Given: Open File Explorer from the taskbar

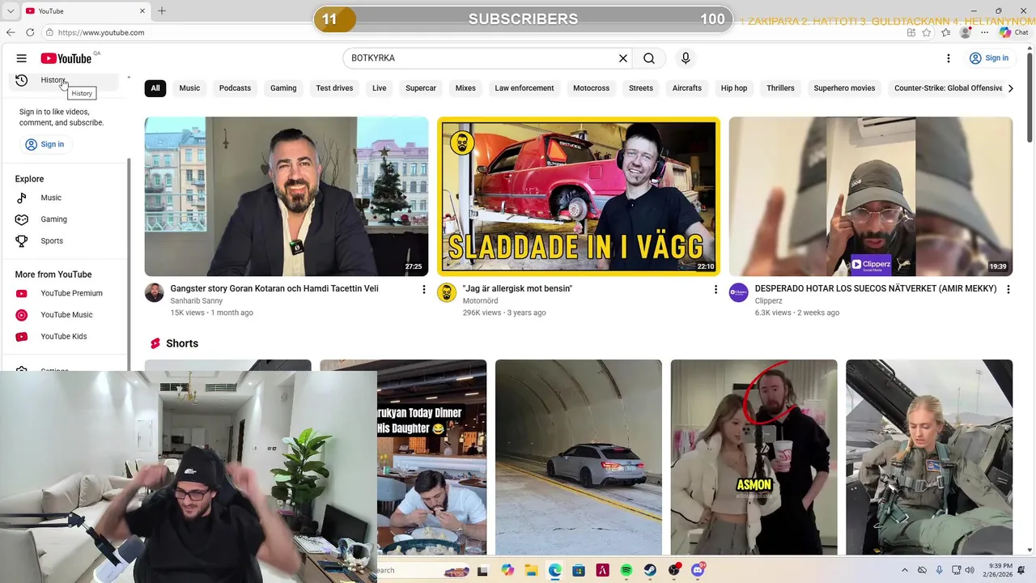Looking at the screenshot, I should 531,571.
